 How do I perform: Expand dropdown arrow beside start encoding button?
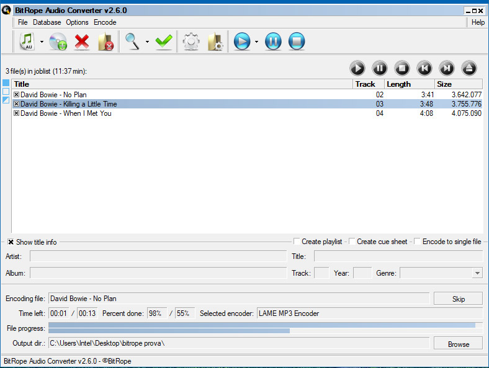pos(256,42)
